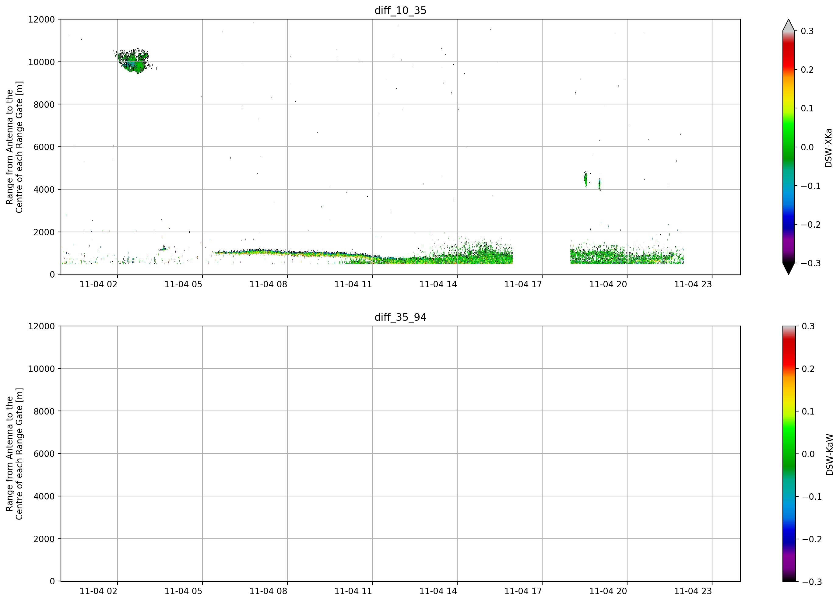Click the 2000 y-tick in diff_35_94 plot

[44, 539]
